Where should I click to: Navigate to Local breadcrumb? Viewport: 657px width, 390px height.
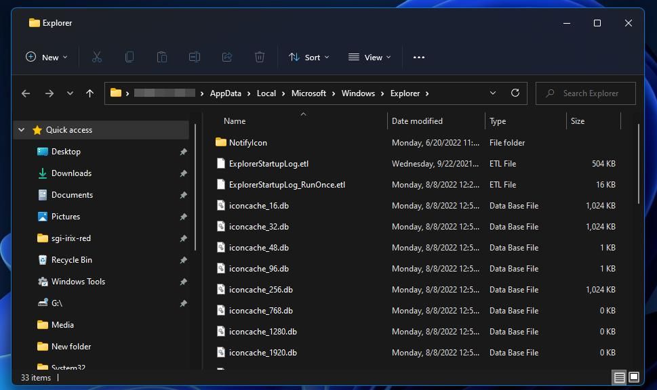coord(266,93)
